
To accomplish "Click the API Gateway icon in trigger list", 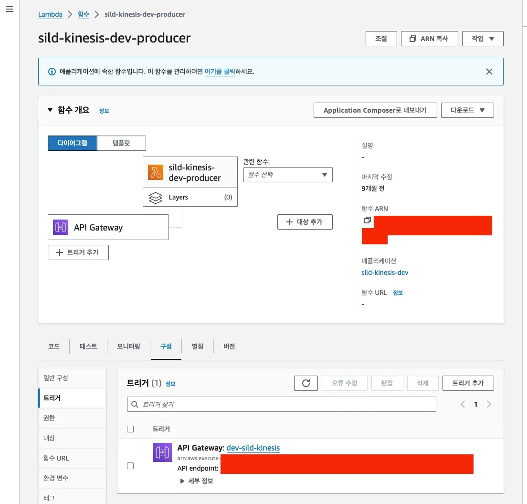I will point(162,452).
